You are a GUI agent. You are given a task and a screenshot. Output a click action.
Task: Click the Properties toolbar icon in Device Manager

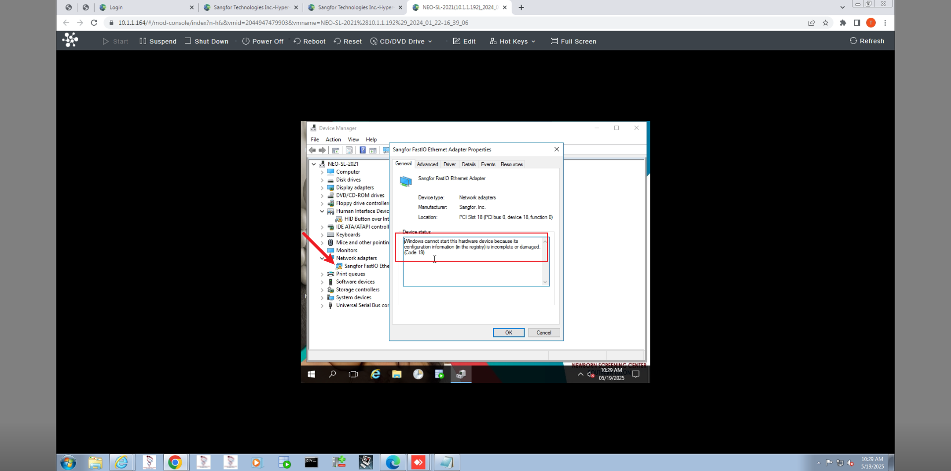[x=349, y=150]
